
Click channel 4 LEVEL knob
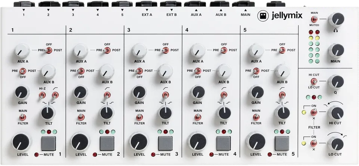click(197, 142)
